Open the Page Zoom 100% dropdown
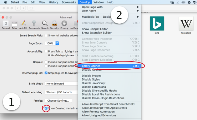 pyautogui.click(x=52, y=43)
